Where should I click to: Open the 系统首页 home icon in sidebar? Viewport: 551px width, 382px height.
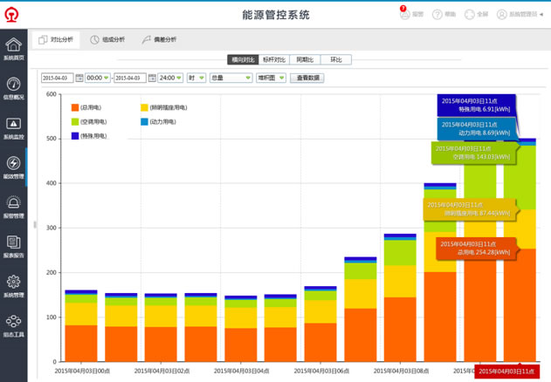click(13, 44)
